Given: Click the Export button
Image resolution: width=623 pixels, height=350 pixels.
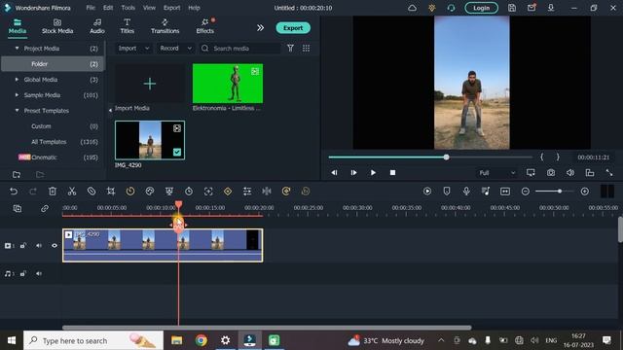Looking at the screenshot, I should 293,28.
